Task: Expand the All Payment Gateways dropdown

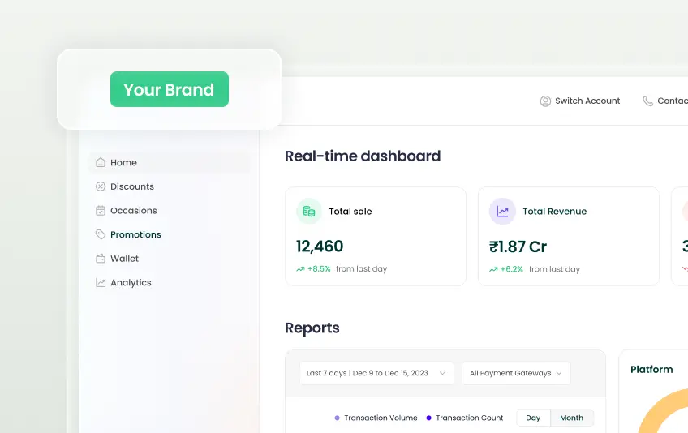Action: [516, 373]
